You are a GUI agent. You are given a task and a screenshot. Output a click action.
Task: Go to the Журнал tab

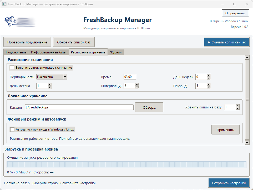tap(116, 52)
